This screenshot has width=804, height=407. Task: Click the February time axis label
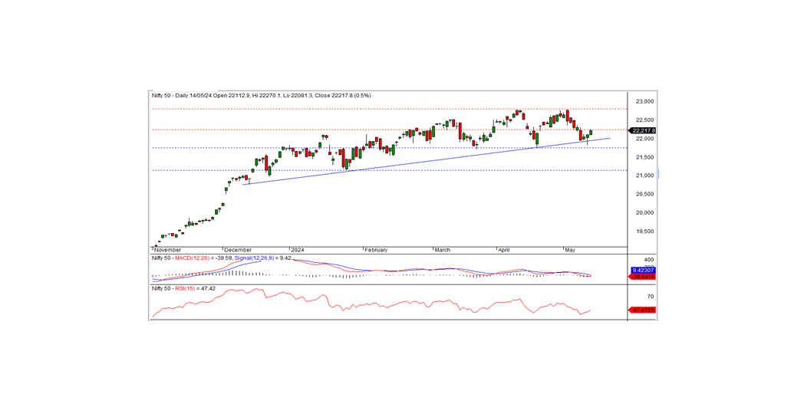coord(376,250)
